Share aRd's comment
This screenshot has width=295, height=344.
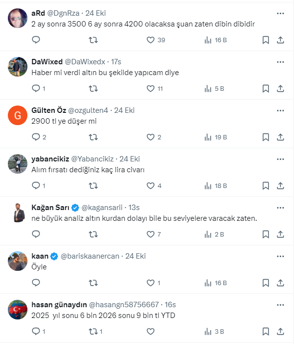tap(280, 40)
